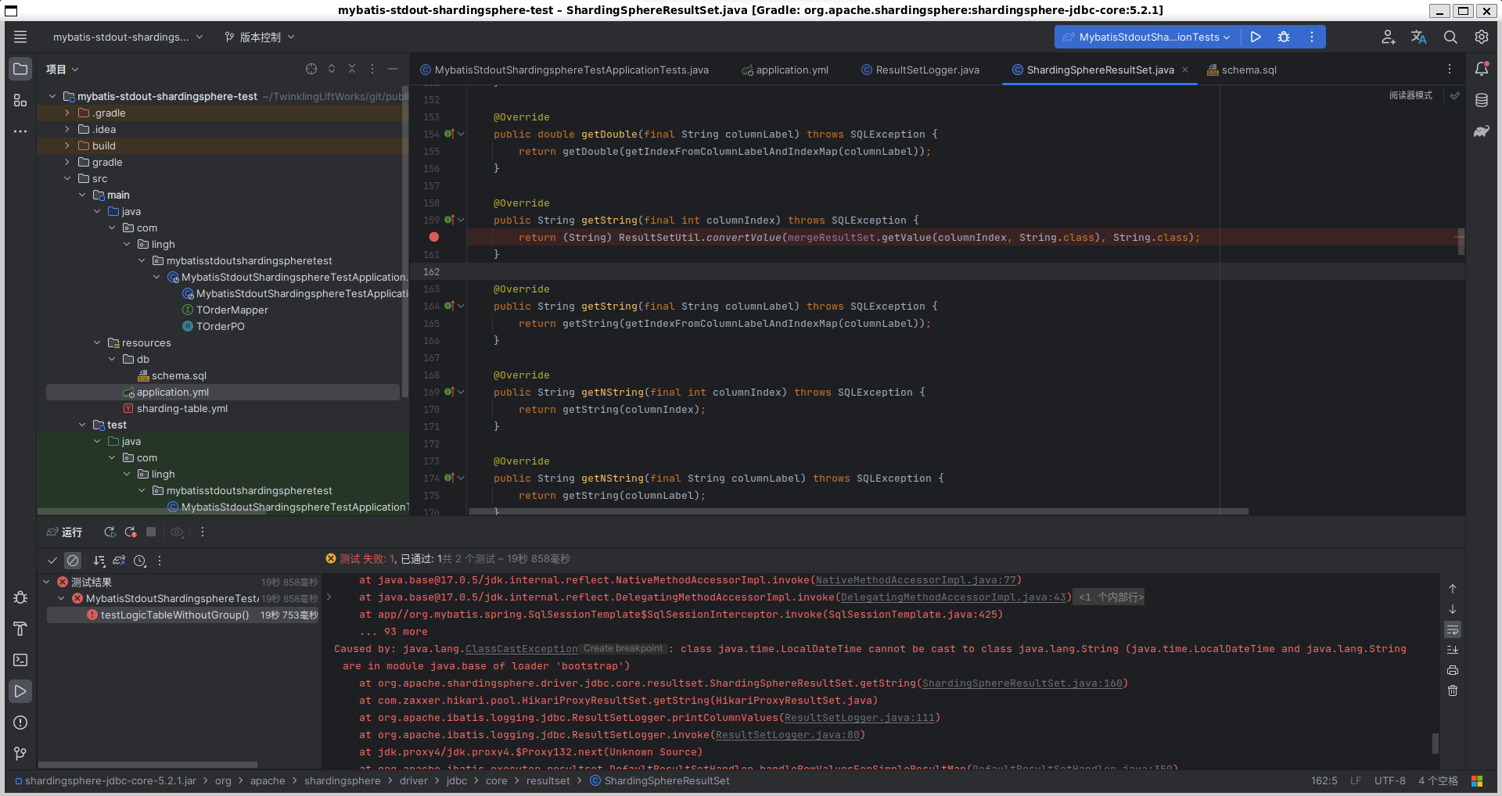Image resolution: width=1502 pixels, height=796 pixels.
Task: Open the main hamburger menu
Action: [x=20, y=37]
